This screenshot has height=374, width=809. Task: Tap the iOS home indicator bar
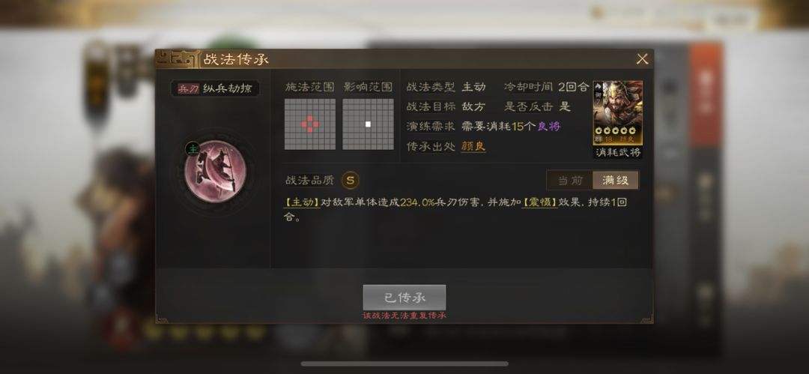pos(404,364)
